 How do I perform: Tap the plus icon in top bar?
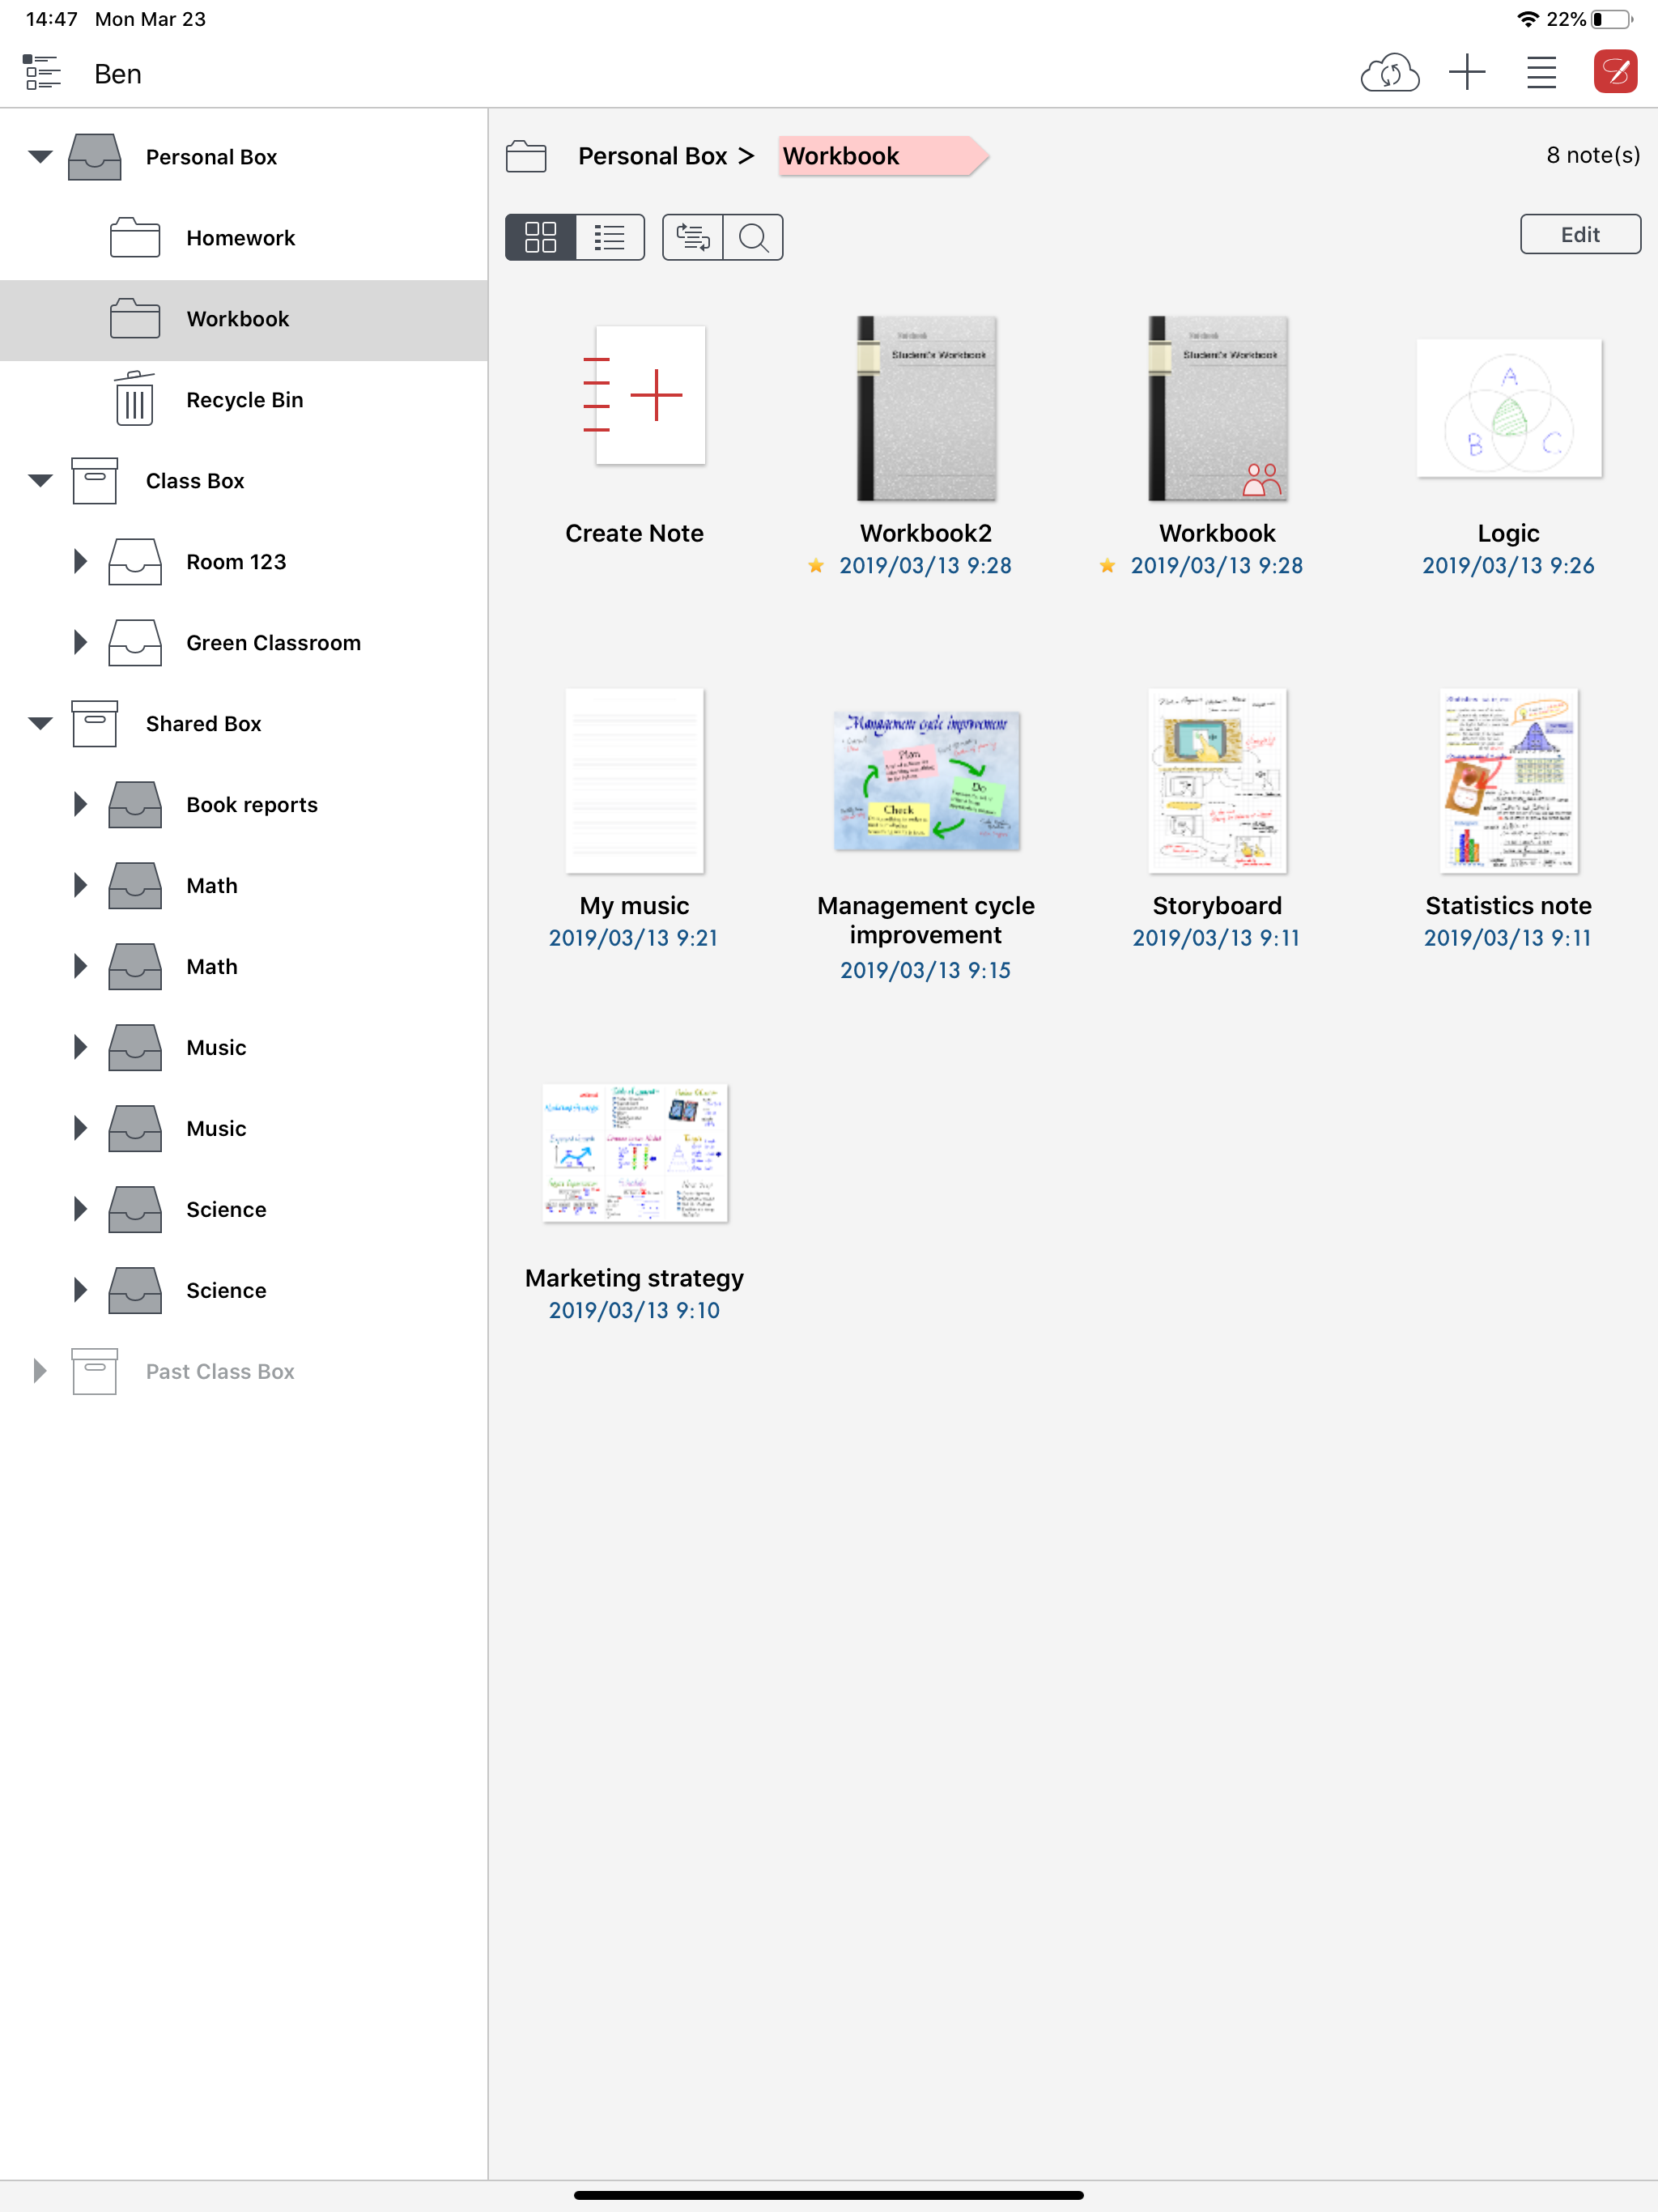pos(1466,73)
